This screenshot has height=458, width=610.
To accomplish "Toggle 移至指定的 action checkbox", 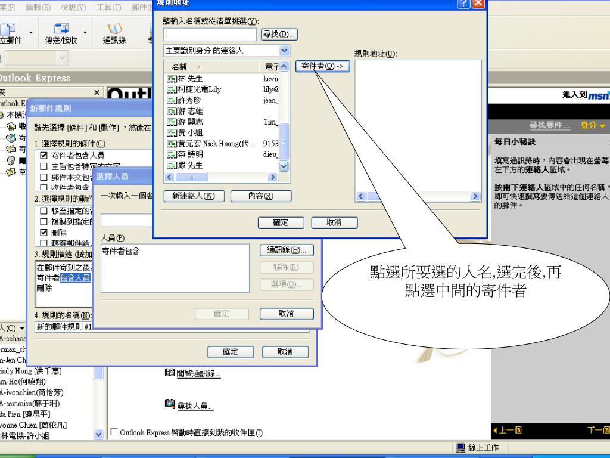I will pyautogui.click(x=44, y=211).
